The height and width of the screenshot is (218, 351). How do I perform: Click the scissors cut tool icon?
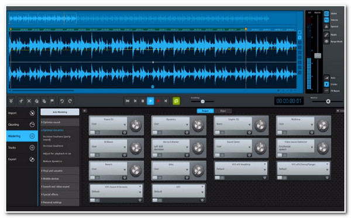[21, 101]
